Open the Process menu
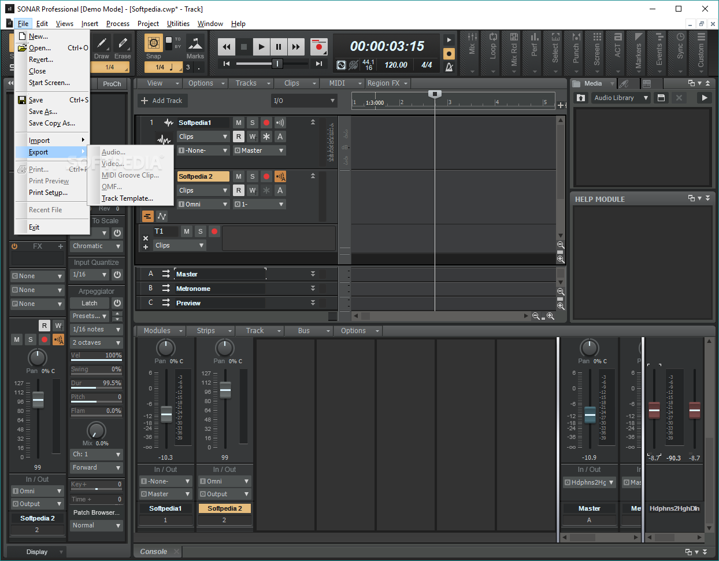 [x=118, y=24]
